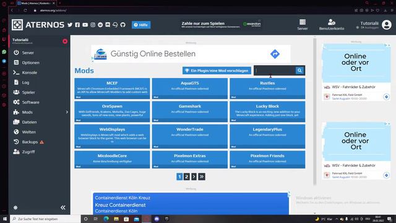Go to page 2 of mods

coord(186,177)
